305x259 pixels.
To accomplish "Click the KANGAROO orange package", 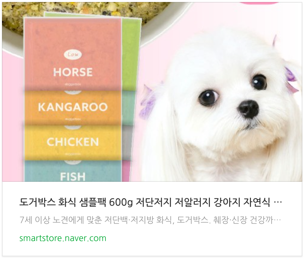I will click(73, 107).
